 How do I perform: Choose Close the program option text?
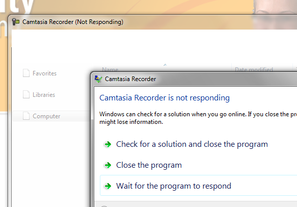coord(149,165)
